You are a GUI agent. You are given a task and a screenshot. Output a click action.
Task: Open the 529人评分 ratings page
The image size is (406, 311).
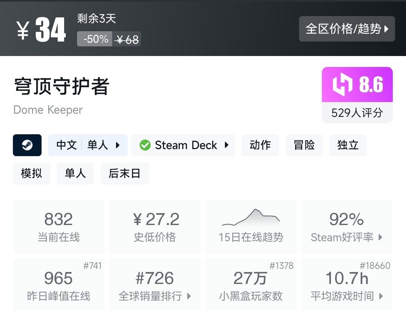click(x=357, y=113)
